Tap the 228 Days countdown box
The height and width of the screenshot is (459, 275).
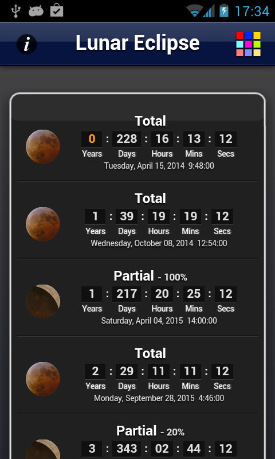[x=127, y=139]
